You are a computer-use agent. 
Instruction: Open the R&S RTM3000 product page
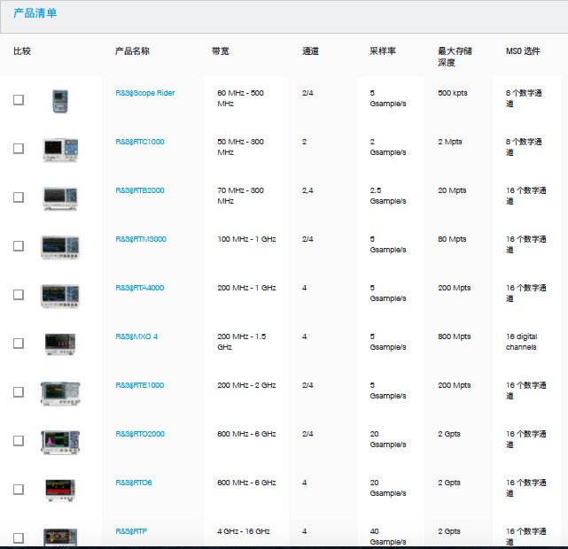pos(141,239)
